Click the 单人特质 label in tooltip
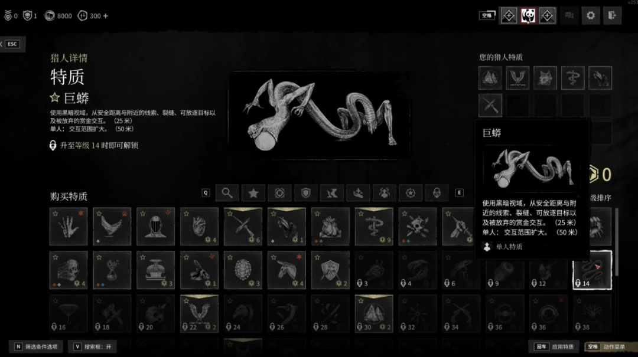The image size is (638, 357). pyautogui.click(x=509, y=247)
